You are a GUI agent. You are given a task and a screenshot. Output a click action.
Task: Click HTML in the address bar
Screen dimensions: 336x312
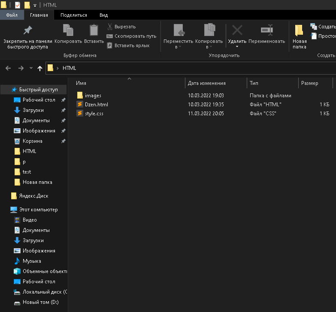(69, 68)
